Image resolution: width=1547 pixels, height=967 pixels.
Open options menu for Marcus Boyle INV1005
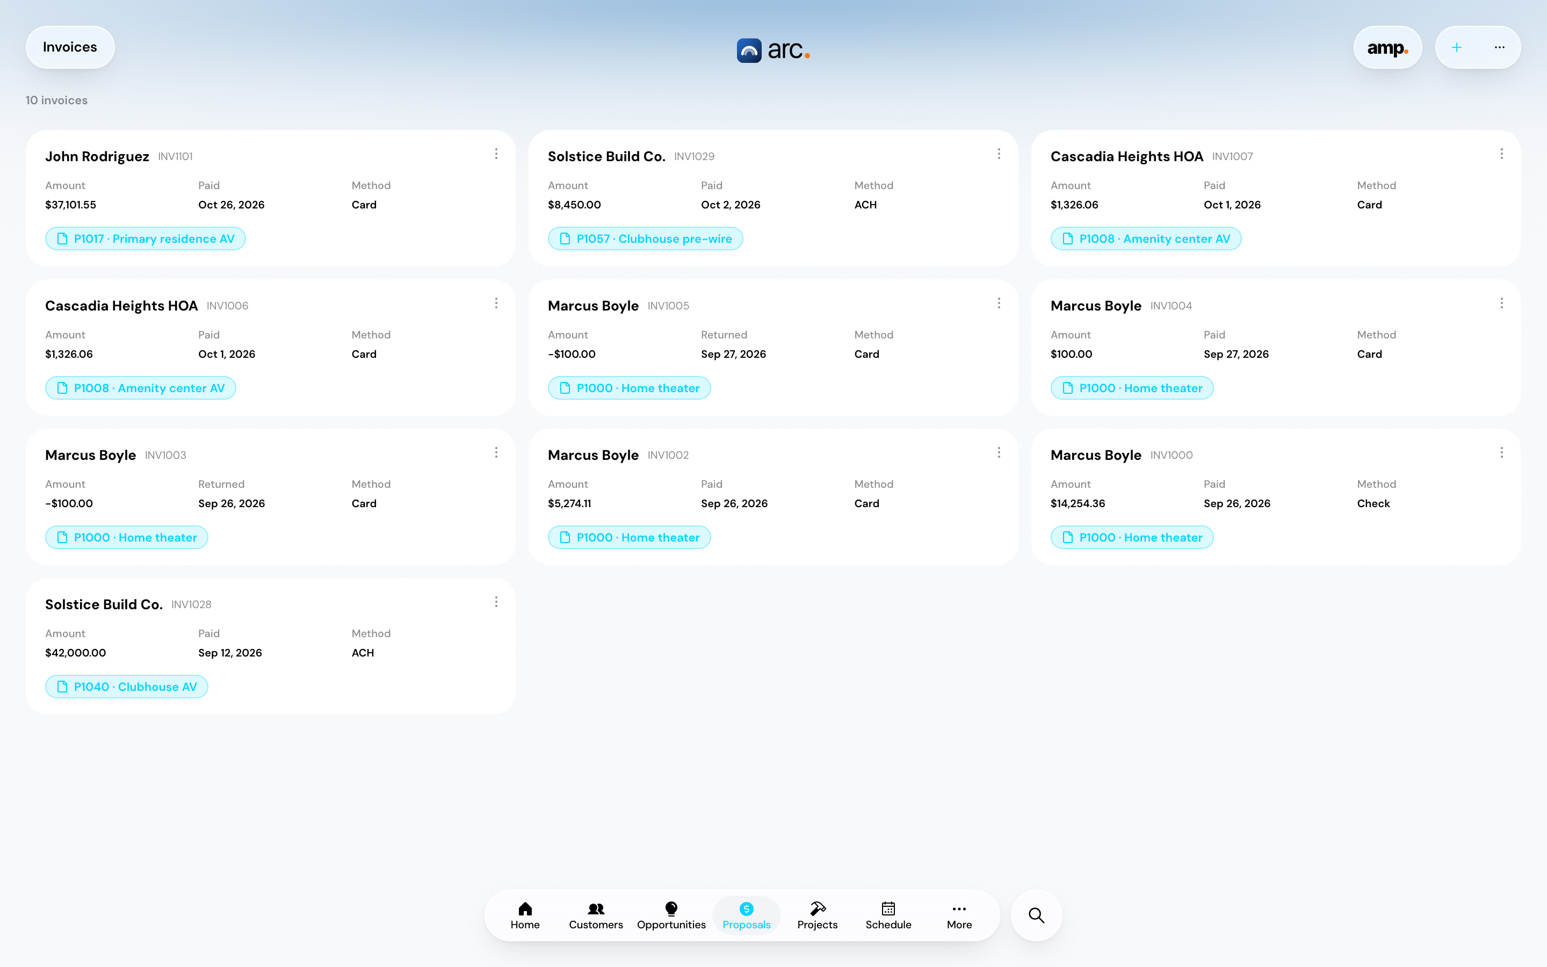click(x=999, y=303)
